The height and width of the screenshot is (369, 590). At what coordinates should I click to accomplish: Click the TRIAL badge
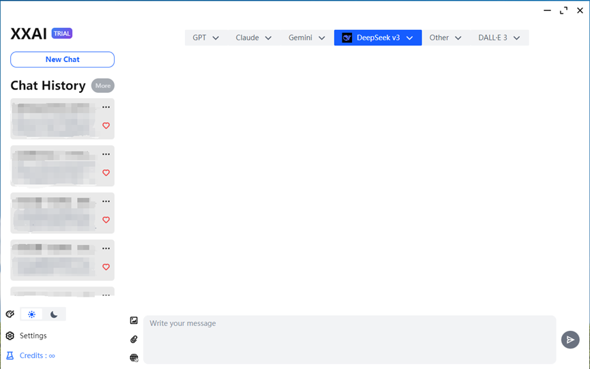click(61, 33)
